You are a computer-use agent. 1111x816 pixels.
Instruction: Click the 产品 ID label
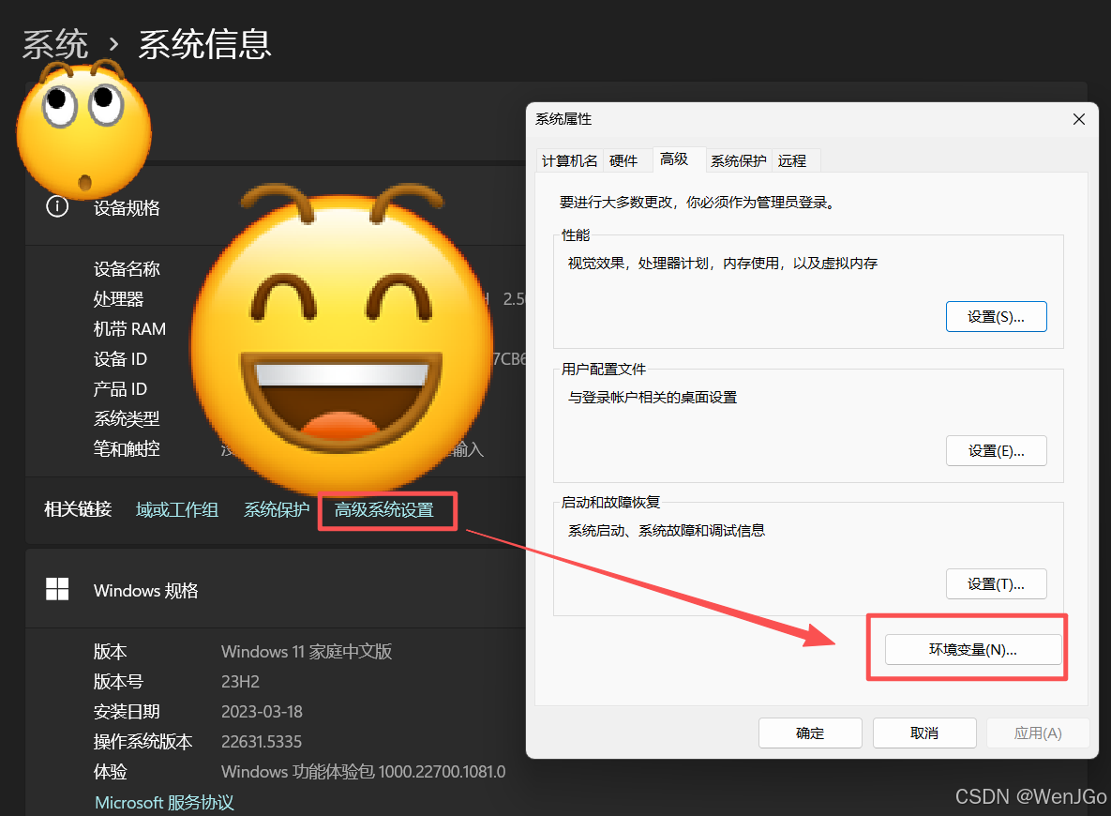coord(120,389)
